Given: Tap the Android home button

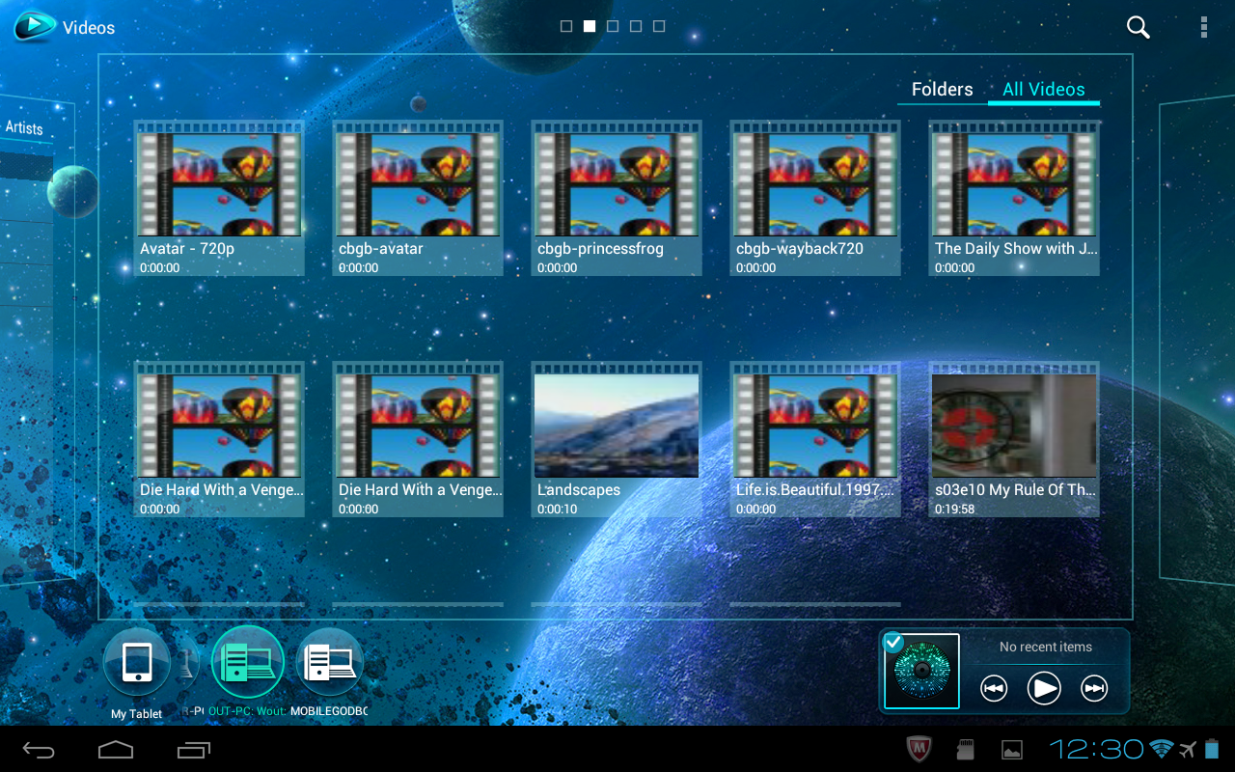Looking at the screenshot, I should [116, 749].
